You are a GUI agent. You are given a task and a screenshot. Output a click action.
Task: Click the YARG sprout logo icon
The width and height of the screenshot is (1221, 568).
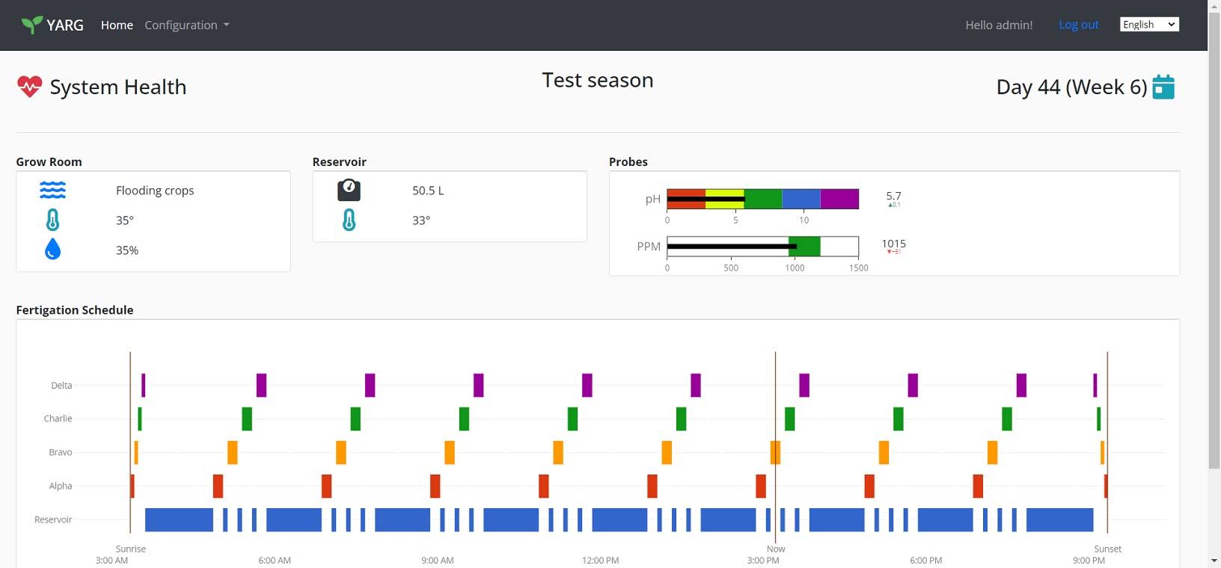coord(32,25)
